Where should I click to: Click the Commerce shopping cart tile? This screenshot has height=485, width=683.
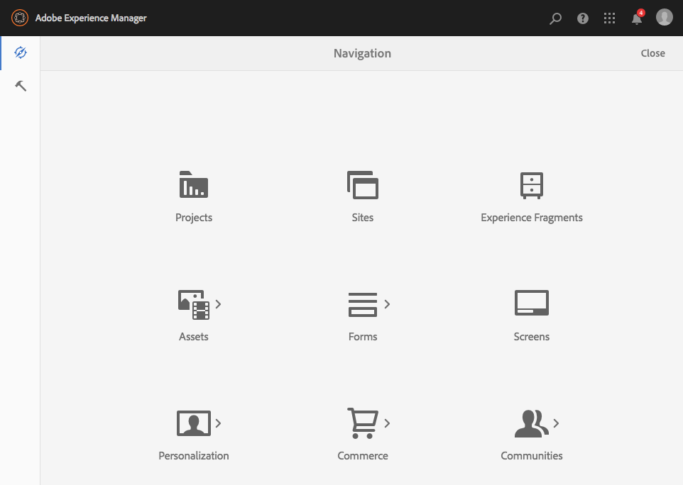coord(363,423)
